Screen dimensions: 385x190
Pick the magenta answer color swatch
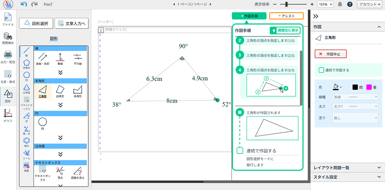(x=369, y=87)
